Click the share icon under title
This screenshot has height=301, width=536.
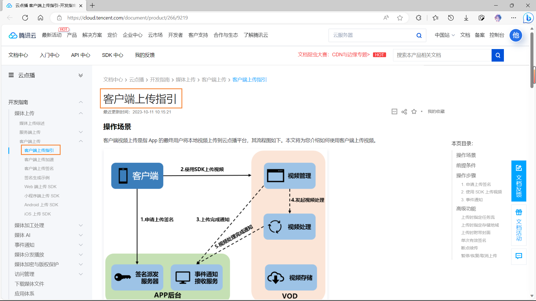(404, 112)
